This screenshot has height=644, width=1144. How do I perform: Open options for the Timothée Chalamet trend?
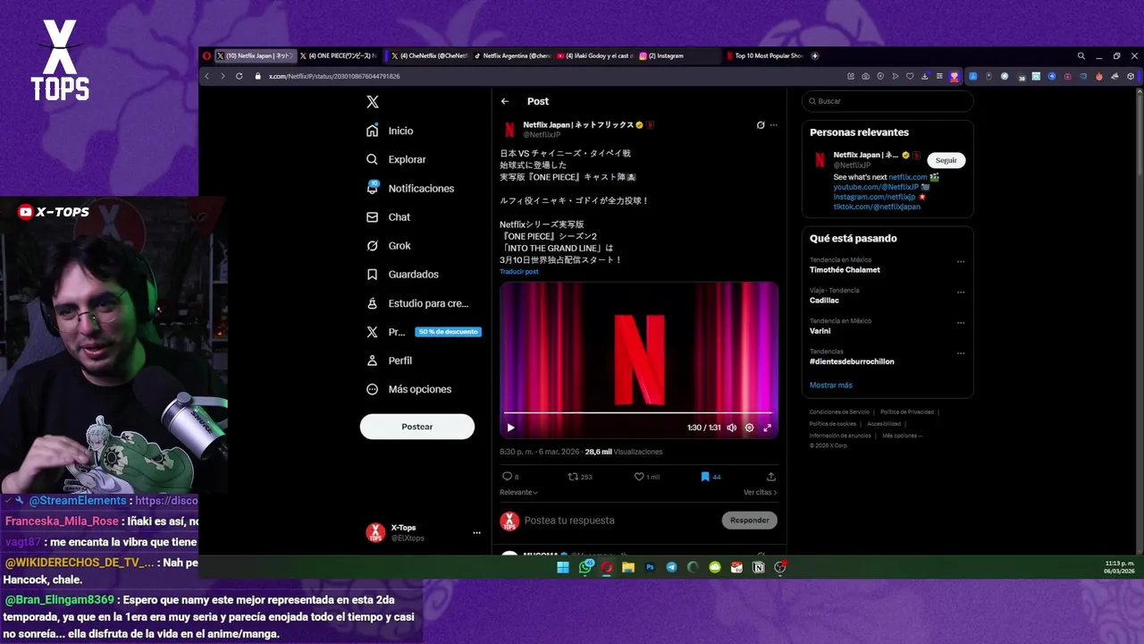coord(961,261)
